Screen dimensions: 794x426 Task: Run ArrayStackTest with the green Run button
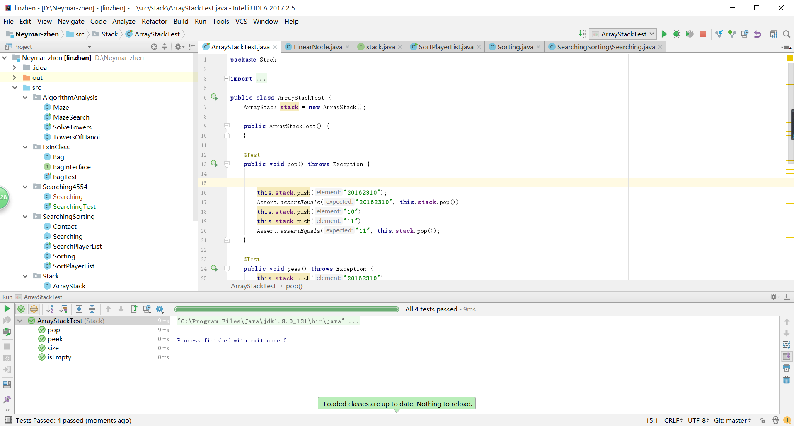[664, 34]
